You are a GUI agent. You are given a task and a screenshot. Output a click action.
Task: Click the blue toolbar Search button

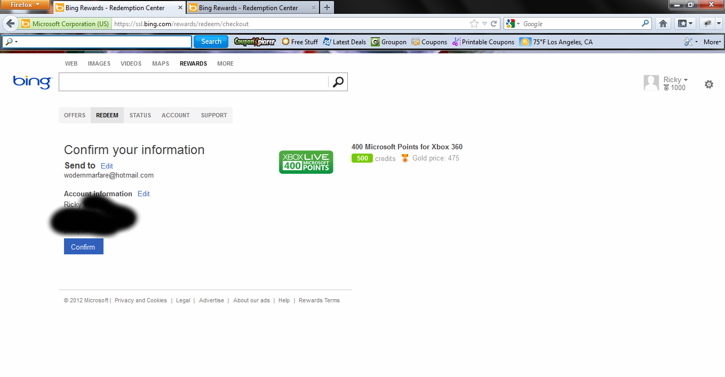tap(211, 42)
